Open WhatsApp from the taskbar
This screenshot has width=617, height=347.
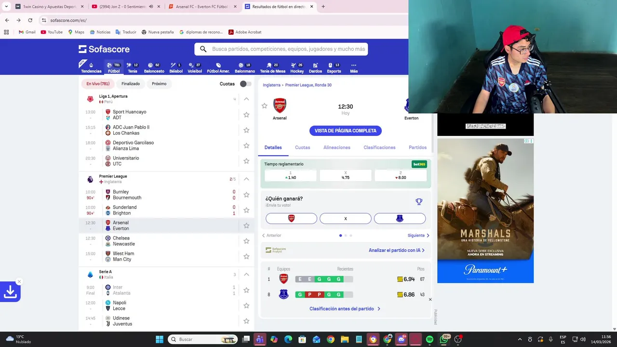[x=443, y=339]
